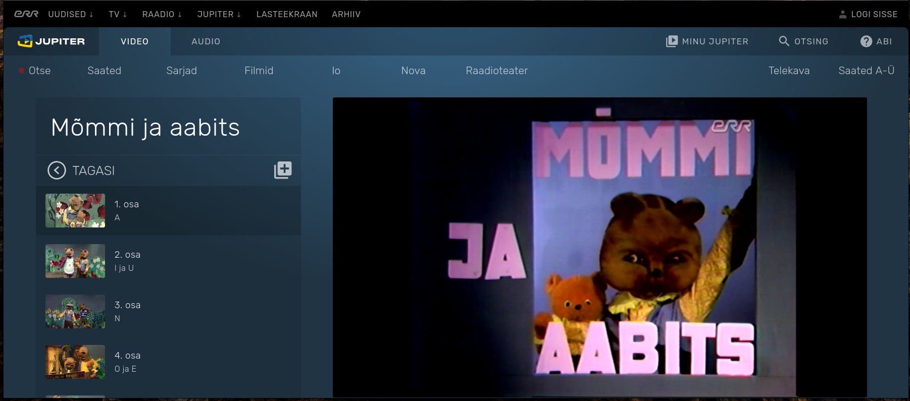Click the Otsing magnifier icon
This screenshot has height=401, width=910.
(x=784, y=41)
